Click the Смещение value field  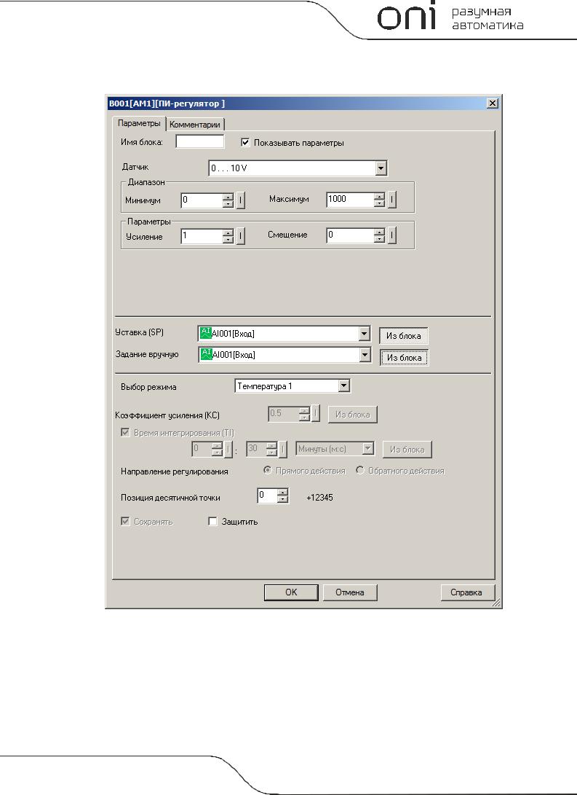[x=350, y=235]
